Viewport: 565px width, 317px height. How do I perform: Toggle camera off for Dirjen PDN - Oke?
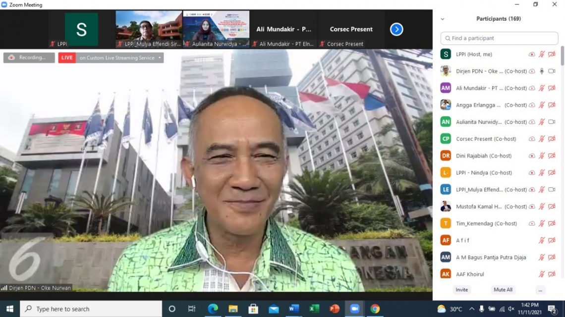coord(552,71)
